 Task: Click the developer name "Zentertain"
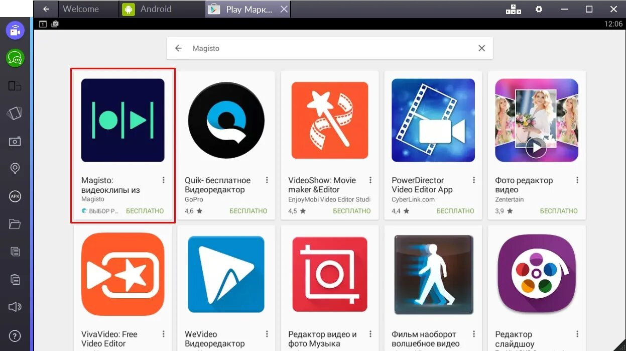pyautogui.click(x=510, y=199)
